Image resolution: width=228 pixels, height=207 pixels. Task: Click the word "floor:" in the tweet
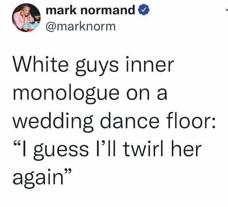(192, 120)
